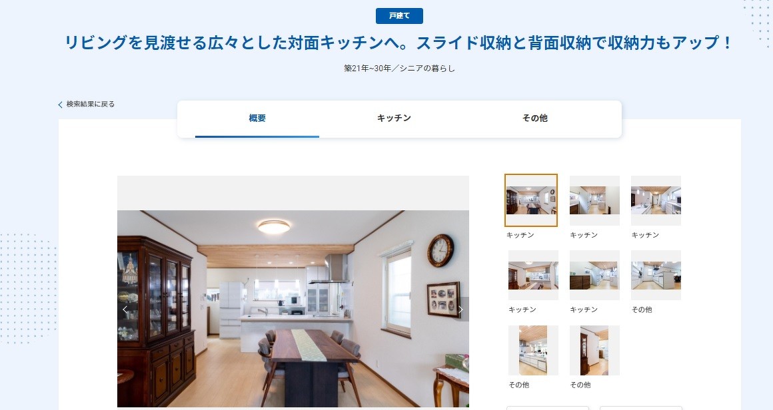
Task: Open the キッチン tab
Action: pos(394,118)
